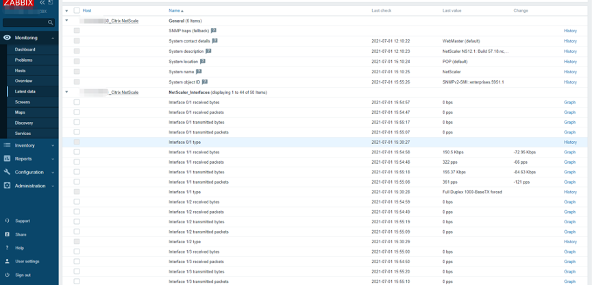Open History for Interface 1/1 type

point(570,192)
